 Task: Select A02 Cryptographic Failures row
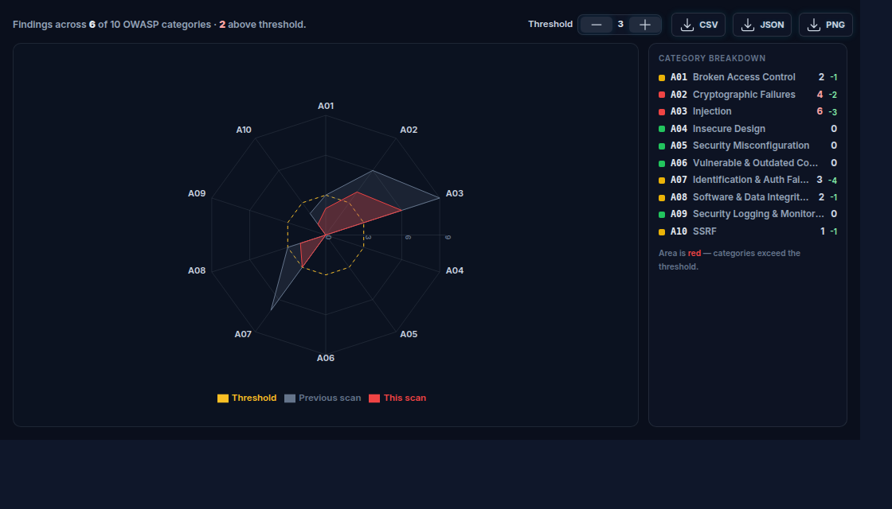pos(748,95)
